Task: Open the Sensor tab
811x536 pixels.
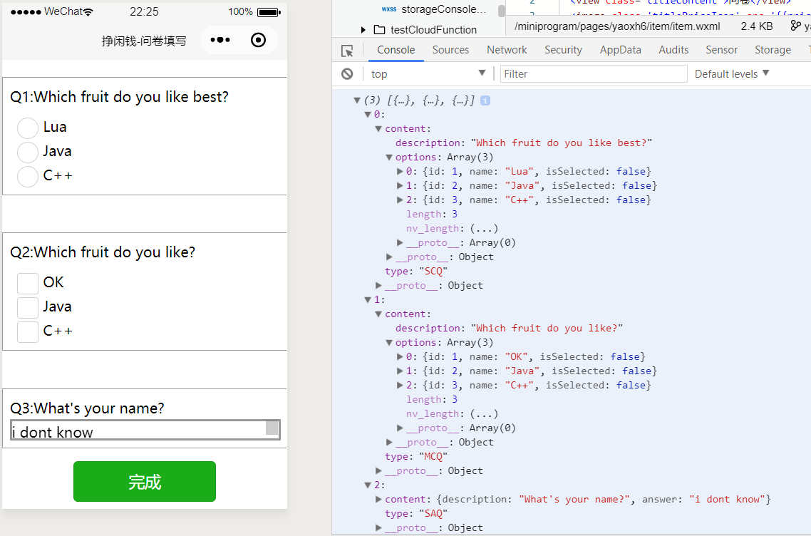Action: 721,50
